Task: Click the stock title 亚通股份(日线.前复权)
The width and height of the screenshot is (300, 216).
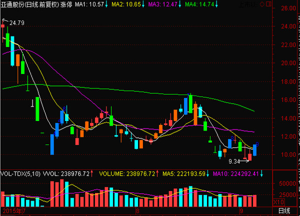Action: pyautogui.click(x=30, y=4)
